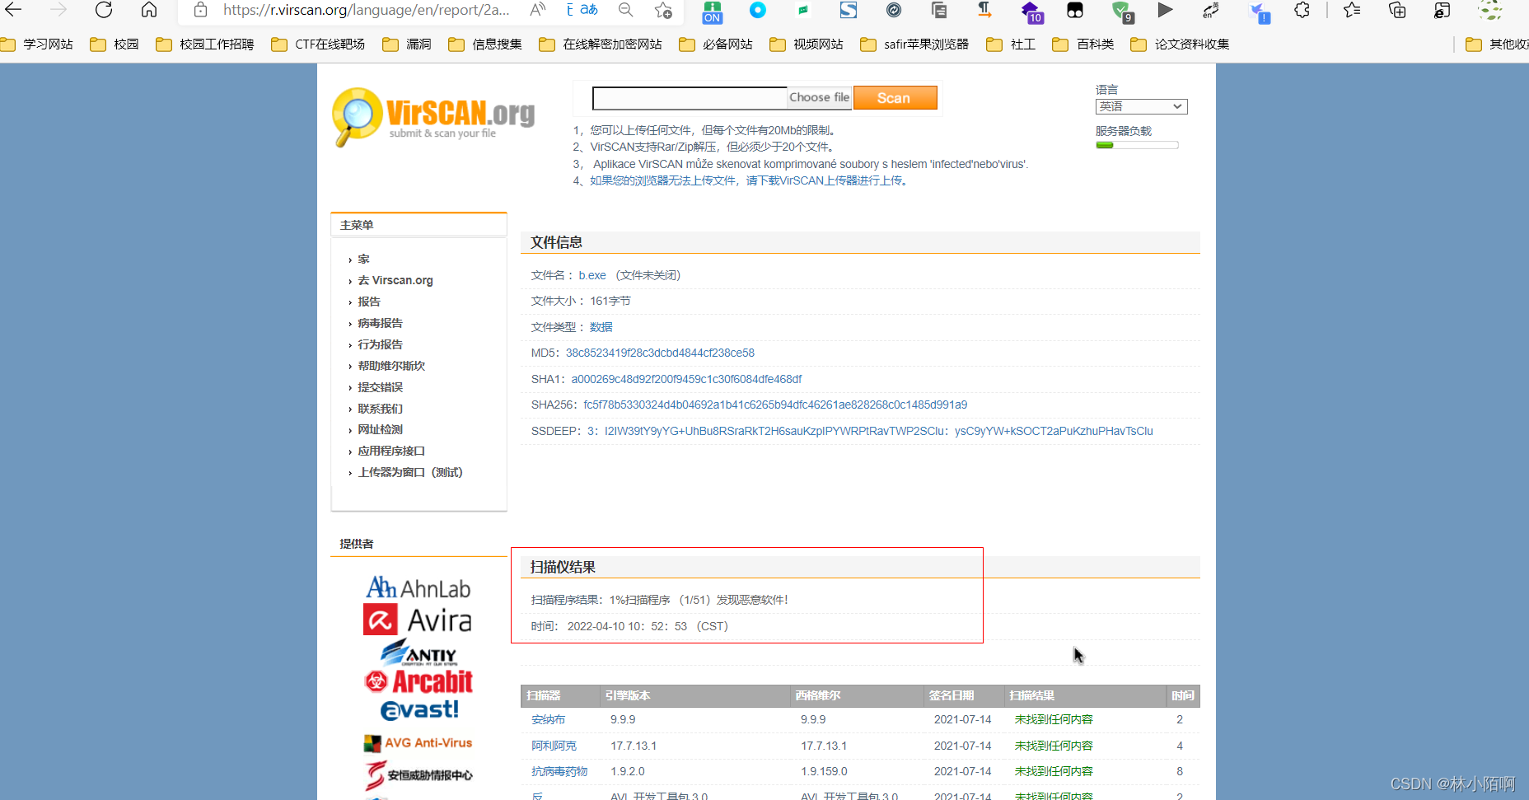Click the SHA1 hash value text
The width and height of the screenshot is (1529, 800).
[x=686, y=379]
